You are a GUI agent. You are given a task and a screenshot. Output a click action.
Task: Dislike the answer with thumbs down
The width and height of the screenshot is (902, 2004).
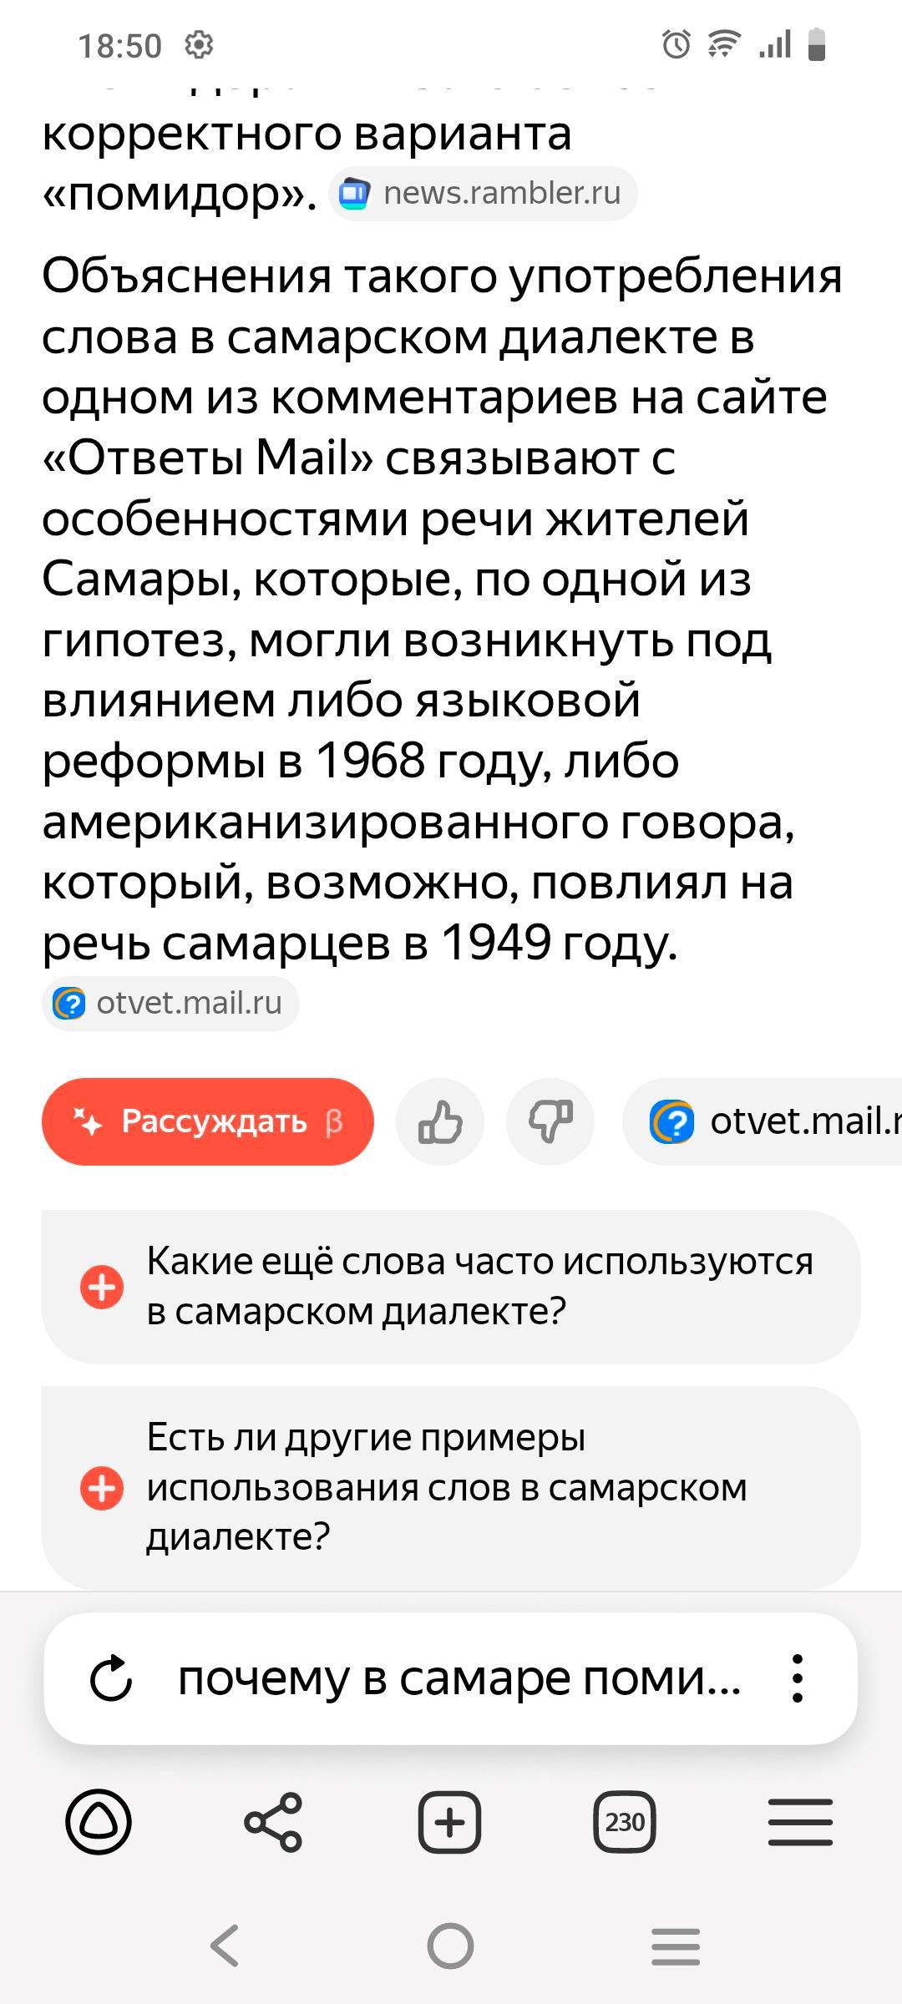tap(550, 1121)
